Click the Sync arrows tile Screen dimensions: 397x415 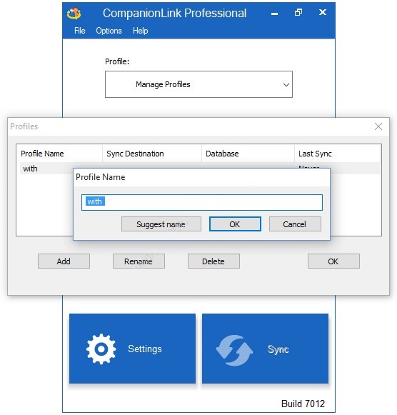[x=265, y=349]
